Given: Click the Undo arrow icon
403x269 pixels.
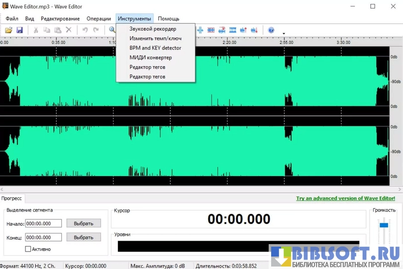Looking at the screenshot, I should click(x=85, y=30).
